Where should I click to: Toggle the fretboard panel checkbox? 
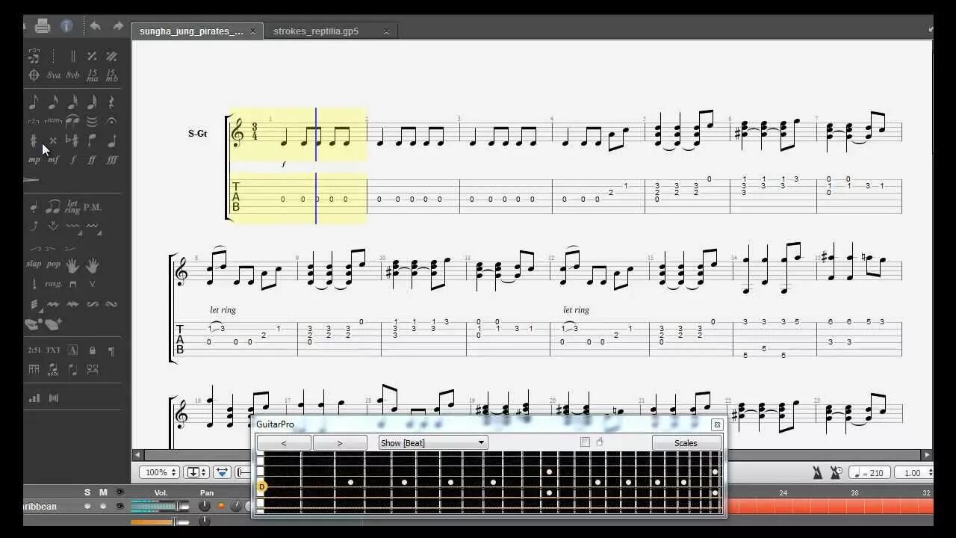[585, 442]
